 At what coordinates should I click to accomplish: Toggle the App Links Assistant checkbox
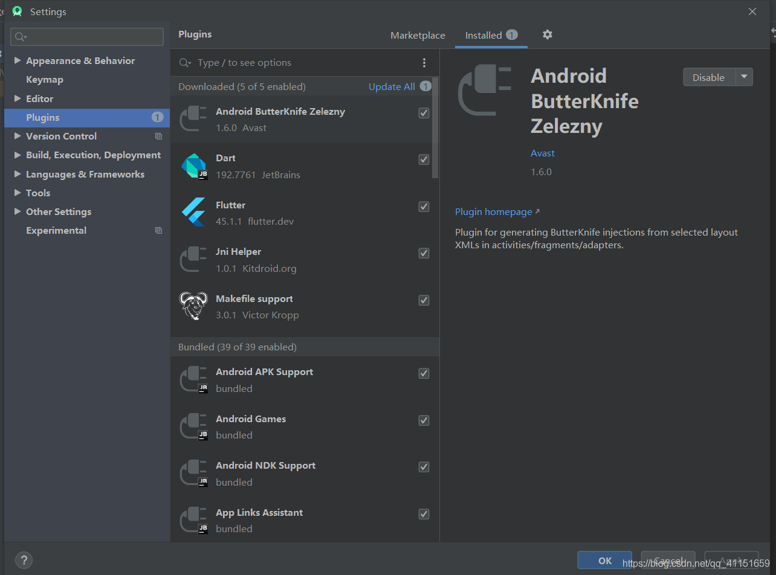(424, 514)
